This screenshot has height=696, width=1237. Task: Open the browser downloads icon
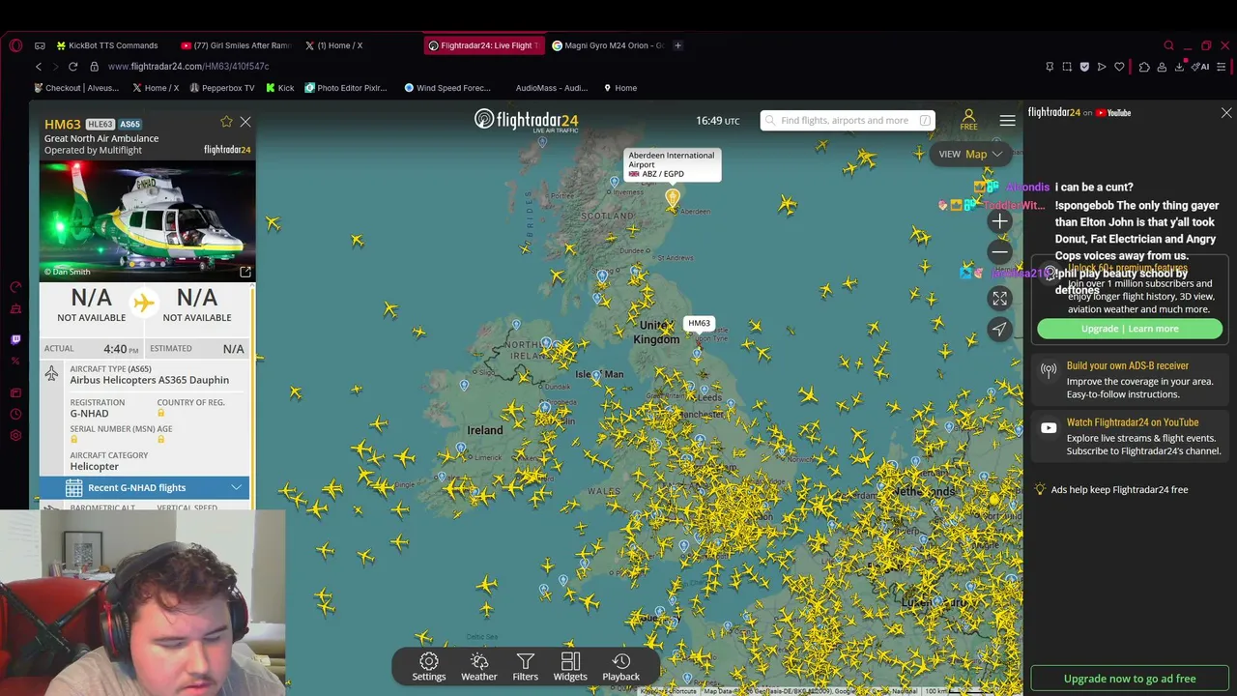(x=1179, y=67)
